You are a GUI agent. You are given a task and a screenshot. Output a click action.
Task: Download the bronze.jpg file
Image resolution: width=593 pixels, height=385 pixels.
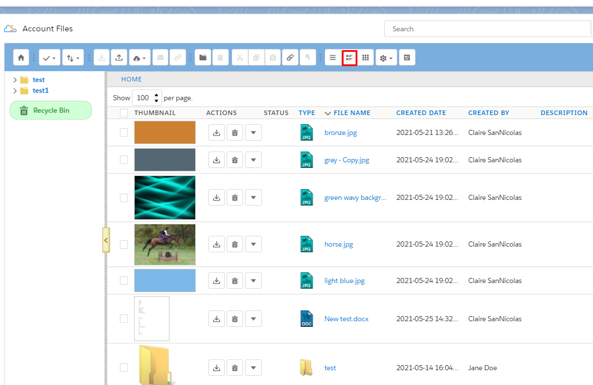pyautogui.click(x=216, y=133)
